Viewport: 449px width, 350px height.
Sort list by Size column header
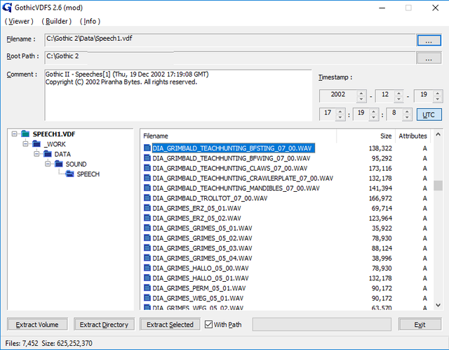point(366,136)
